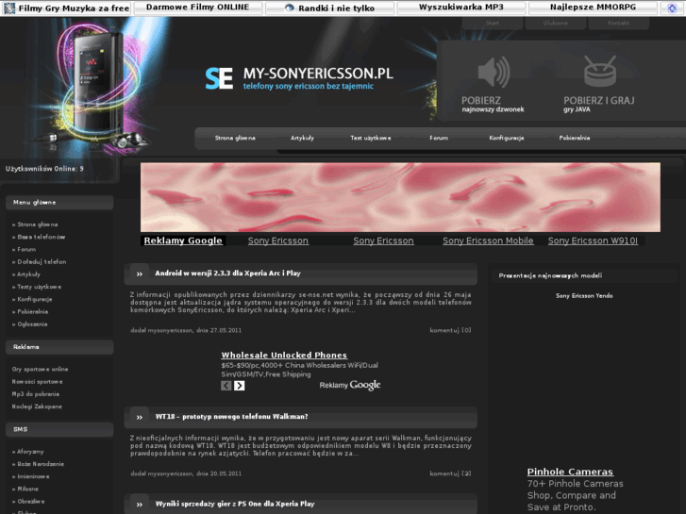Click the Kontakt tab at top
Image resolution: width=686 pixels, height=514 pixels.
coord(619,24)
